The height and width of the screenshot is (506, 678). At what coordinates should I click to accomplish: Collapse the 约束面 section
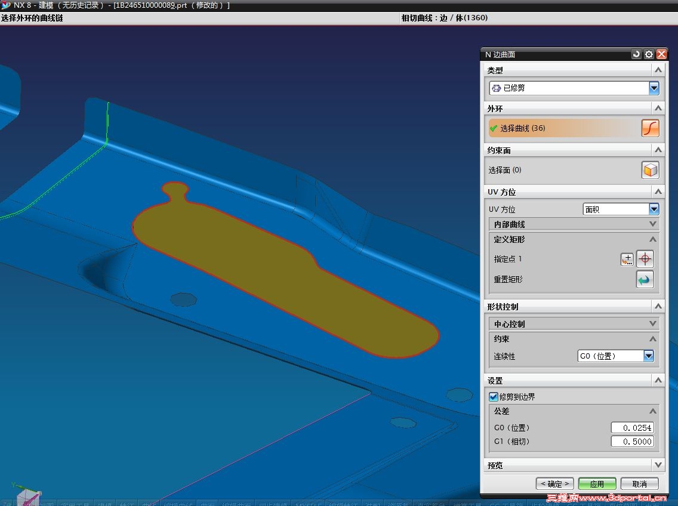tap(658, 150)
